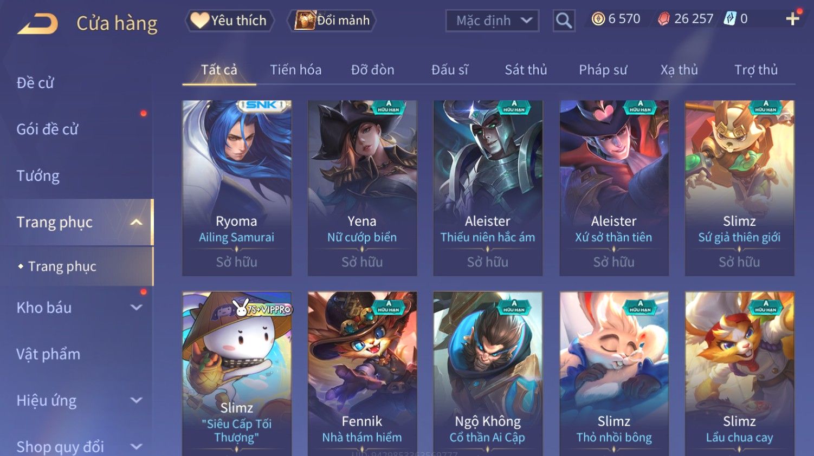The image size is (814, 456).
Task: Tap the back arrow icon
Action: click(x=37, y=24)
